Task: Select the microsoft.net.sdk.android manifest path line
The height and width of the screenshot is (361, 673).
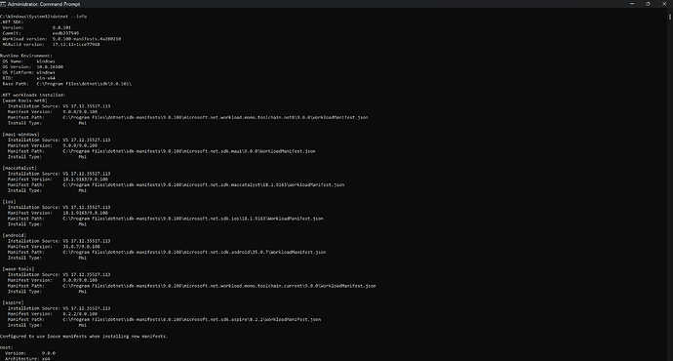Action: (167, 252)
